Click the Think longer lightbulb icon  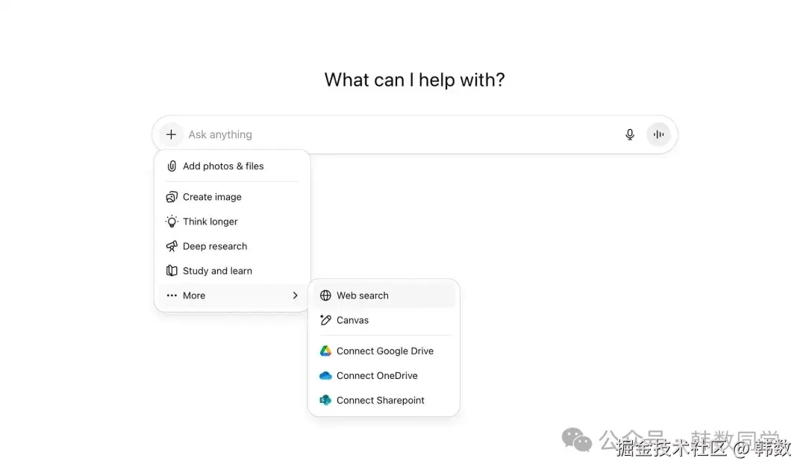(172, 222)
